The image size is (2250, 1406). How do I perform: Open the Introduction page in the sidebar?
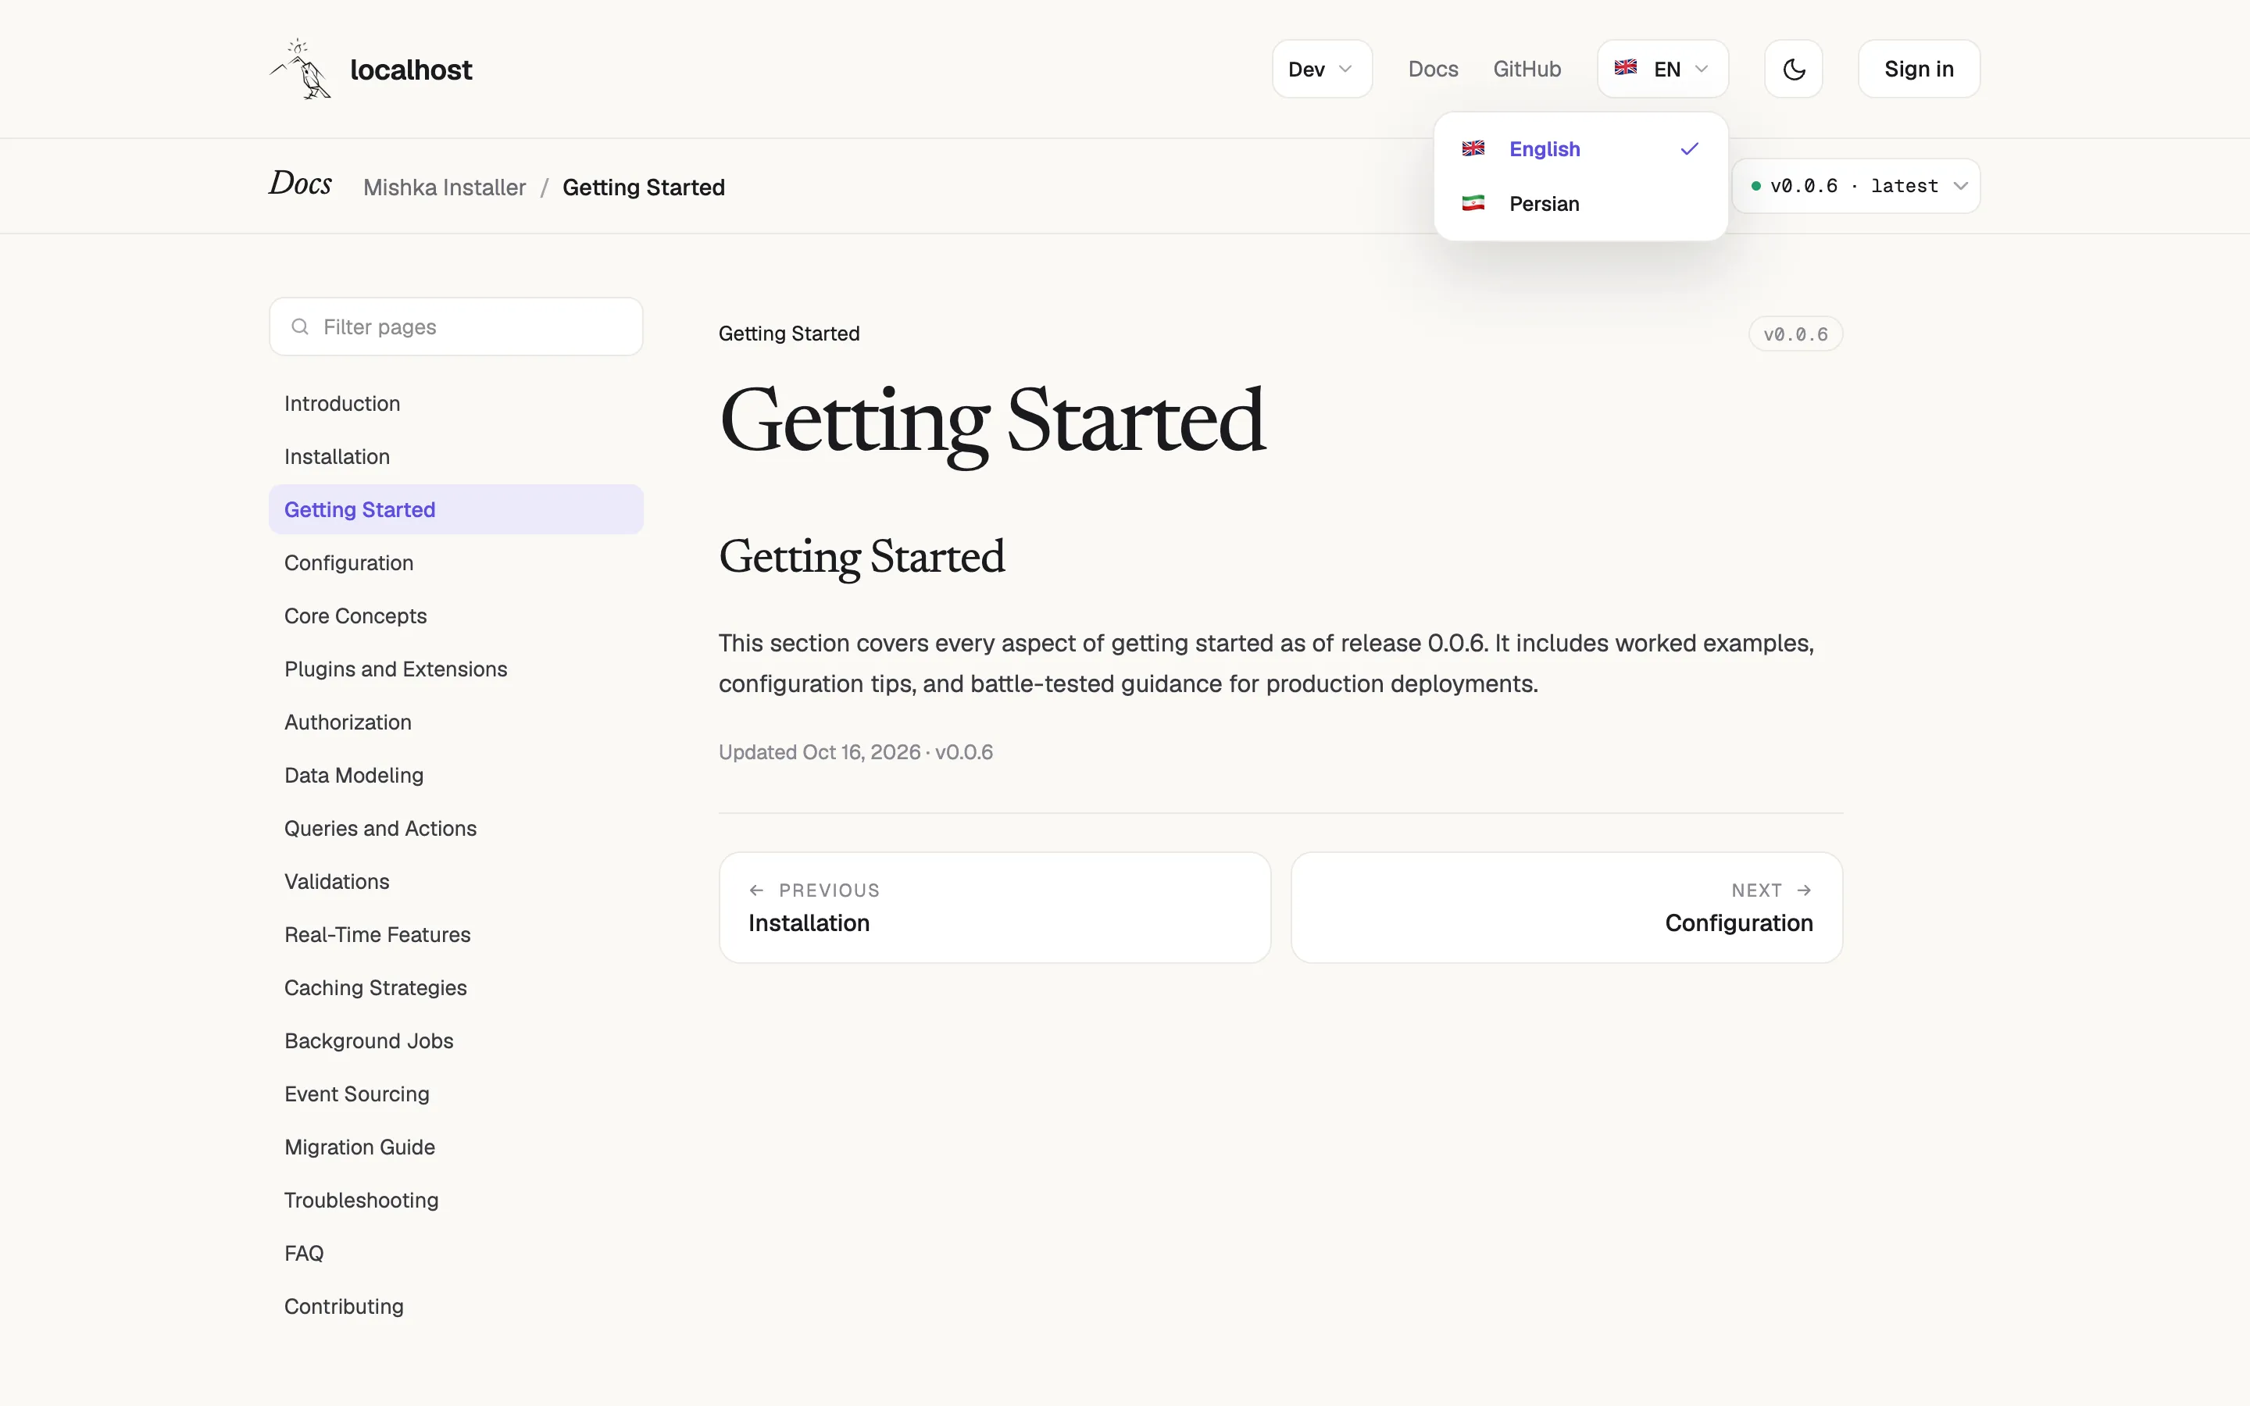tap(455, 404)
